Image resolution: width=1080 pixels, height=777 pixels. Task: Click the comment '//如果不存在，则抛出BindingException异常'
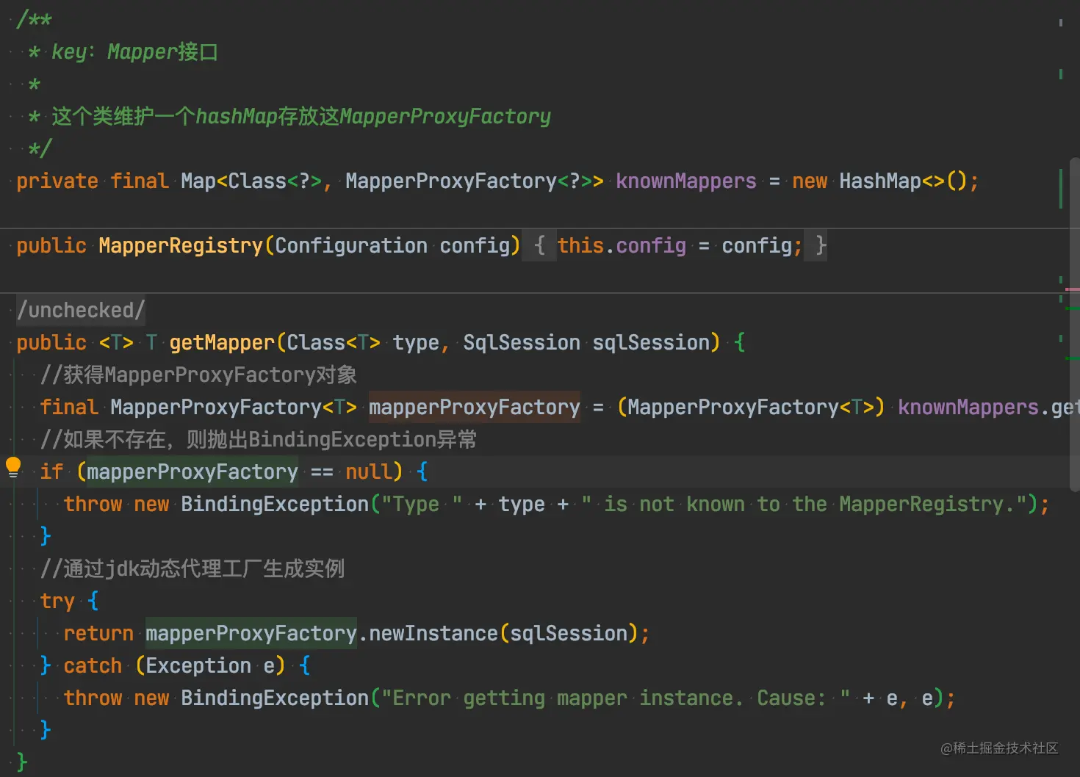click(x=259, y=439)
